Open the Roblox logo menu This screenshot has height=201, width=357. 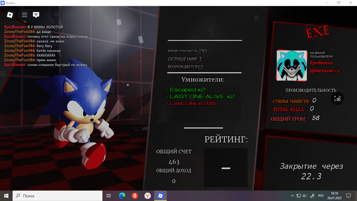(x=10, y=15)
